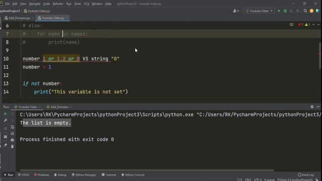The image size is (322, 181).
Task: Open the Window menu
Action: pos(97,4)
